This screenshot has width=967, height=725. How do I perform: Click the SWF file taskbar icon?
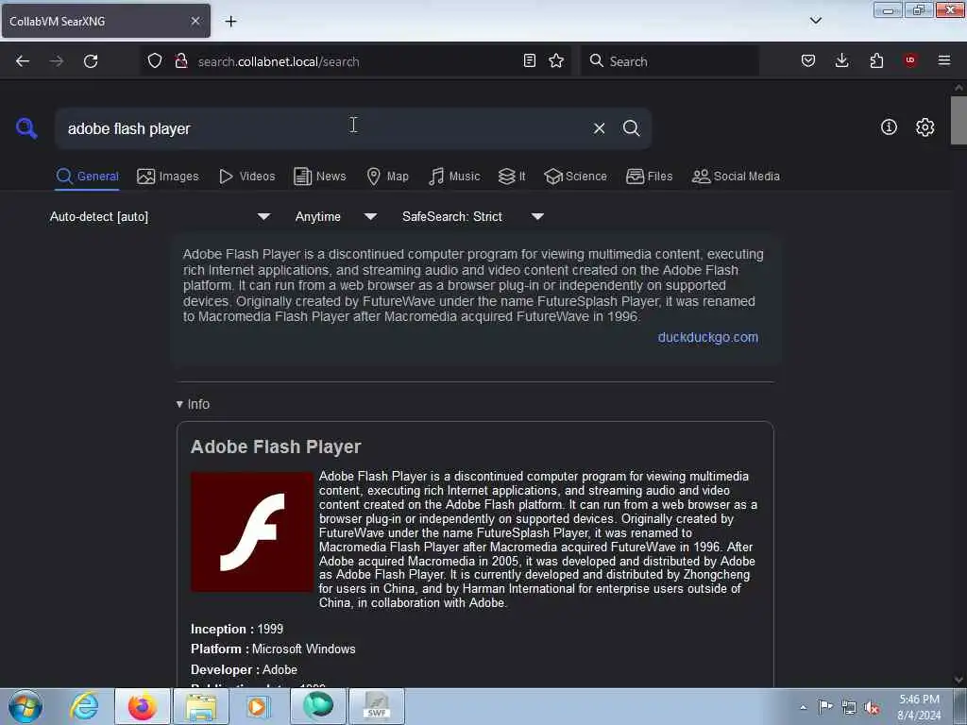(377, 706)
